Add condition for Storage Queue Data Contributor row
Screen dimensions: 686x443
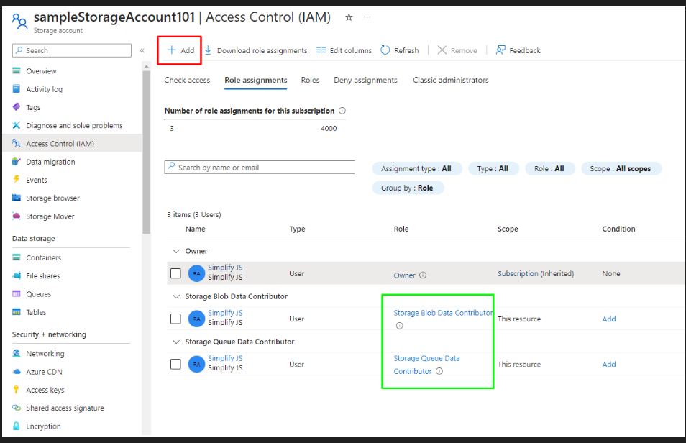coord(608,365)
